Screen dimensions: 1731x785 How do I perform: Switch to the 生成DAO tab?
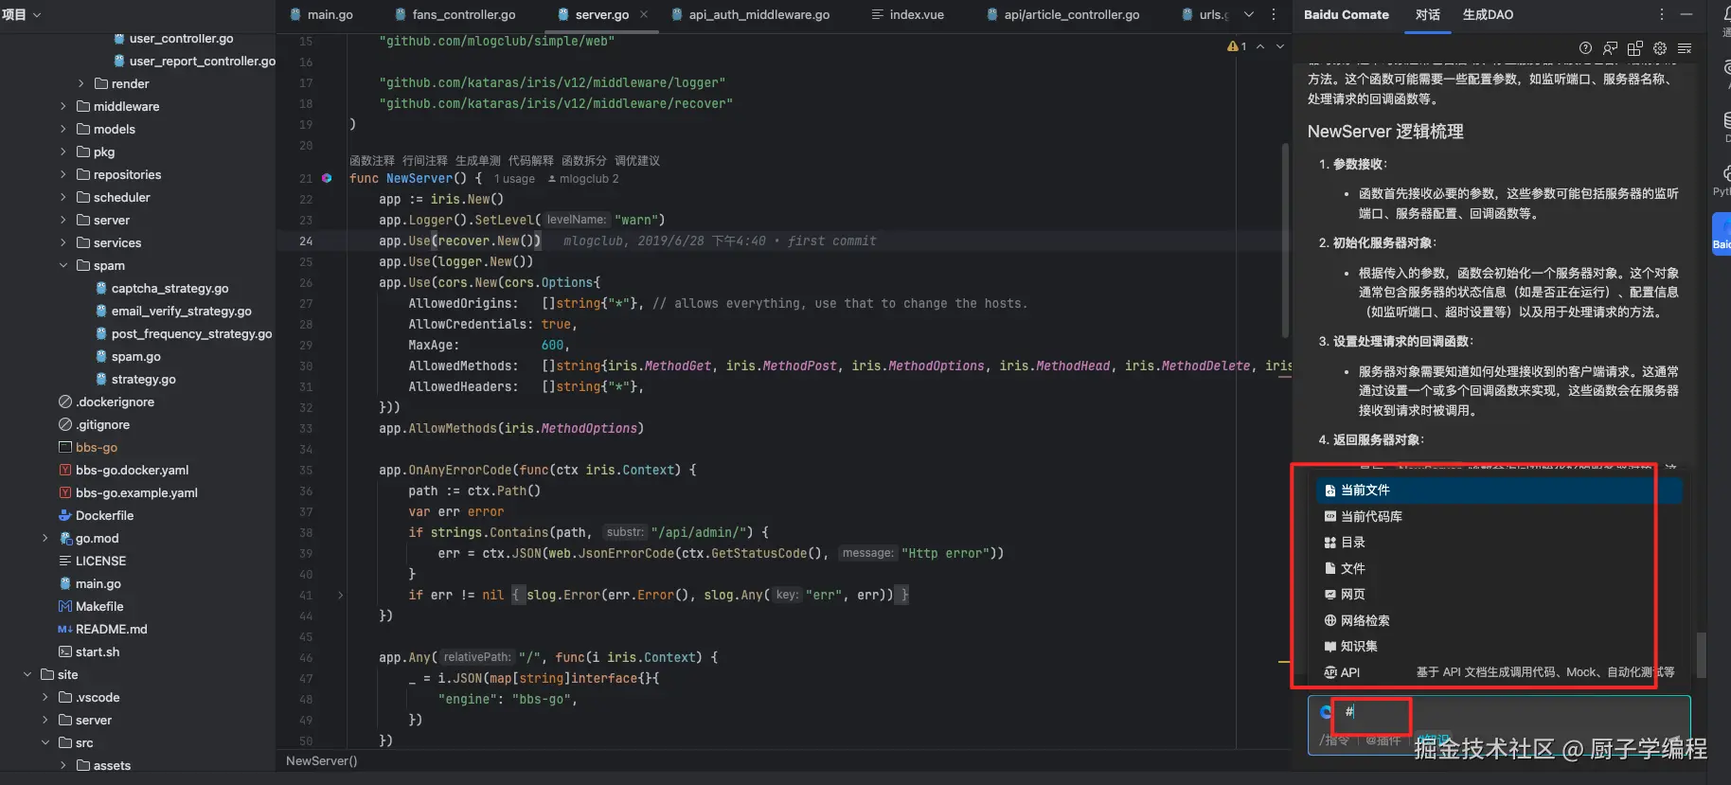point(1487,14)
